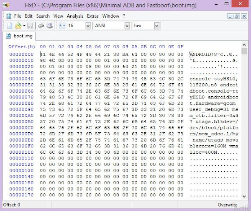Open the '?' help menu

tap(124, 16)
